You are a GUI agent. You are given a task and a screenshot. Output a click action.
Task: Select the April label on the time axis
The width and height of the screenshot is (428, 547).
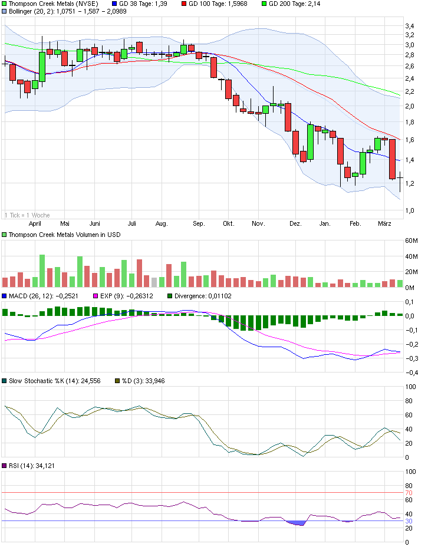35,224
